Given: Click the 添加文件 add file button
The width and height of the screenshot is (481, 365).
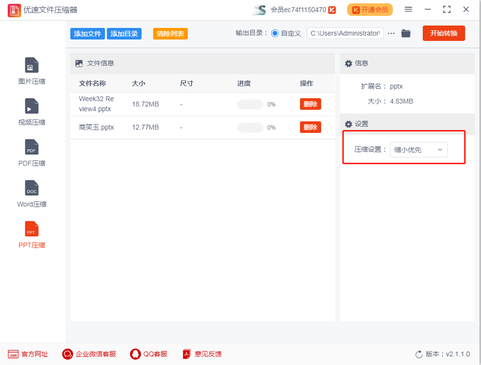Looking at the screenshot, I should (87, 34).
